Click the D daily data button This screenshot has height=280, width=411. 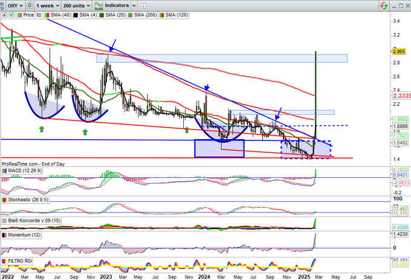tap(30, 5)
